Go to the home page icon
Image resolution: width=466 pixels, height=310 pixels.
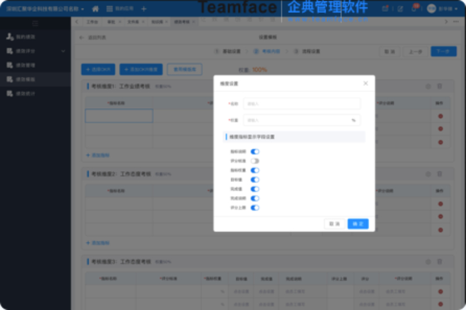click(x=96, y=9)
